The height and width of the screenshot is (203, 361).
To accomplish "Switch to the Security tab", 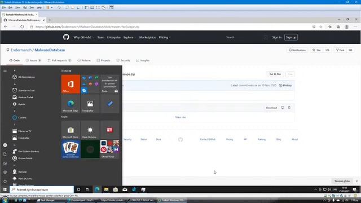I will tap(123, 60).
